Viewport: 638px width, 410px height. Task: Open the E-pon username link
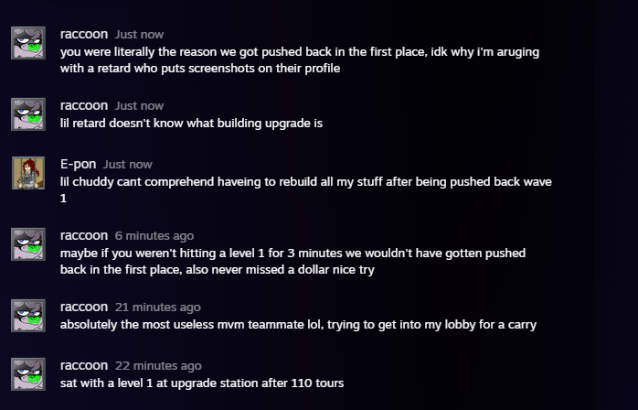(78, 164)
